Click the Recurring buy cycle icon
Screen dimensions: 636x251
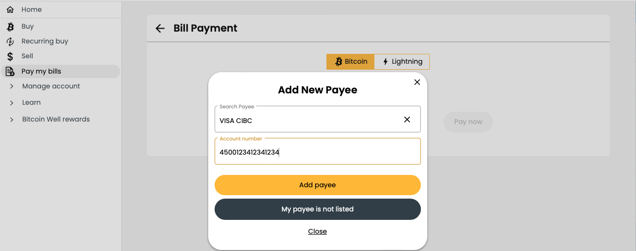point(10,42)
